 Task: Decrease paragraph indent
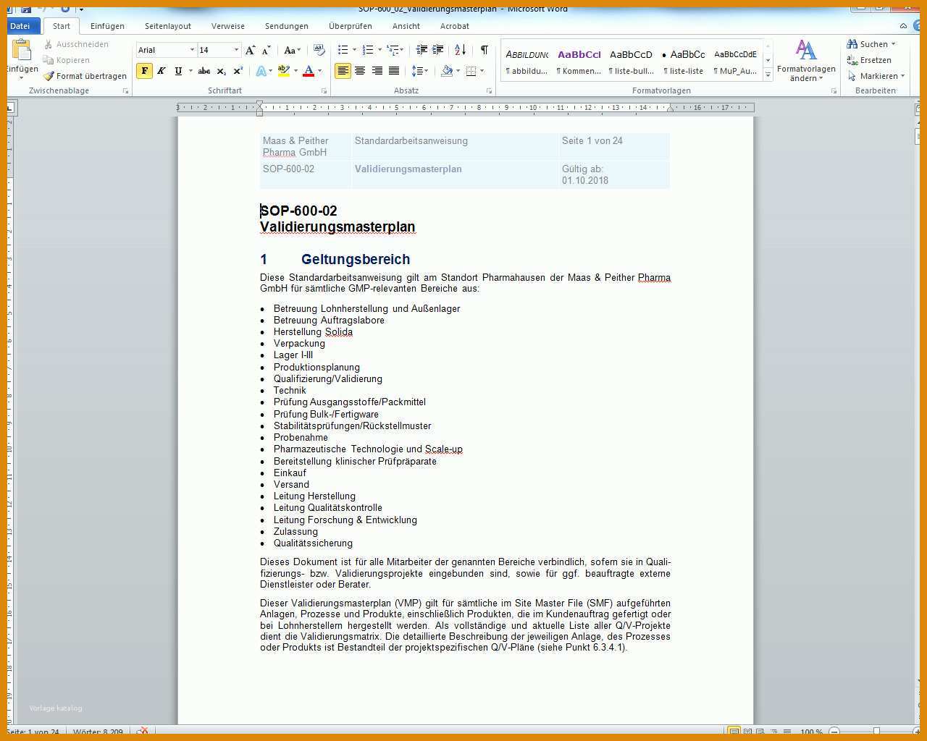tap(421, 50)
